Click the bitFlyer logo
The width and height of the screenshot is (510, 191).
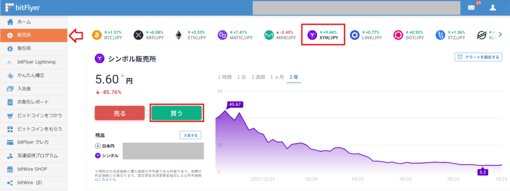coord(23,7)
